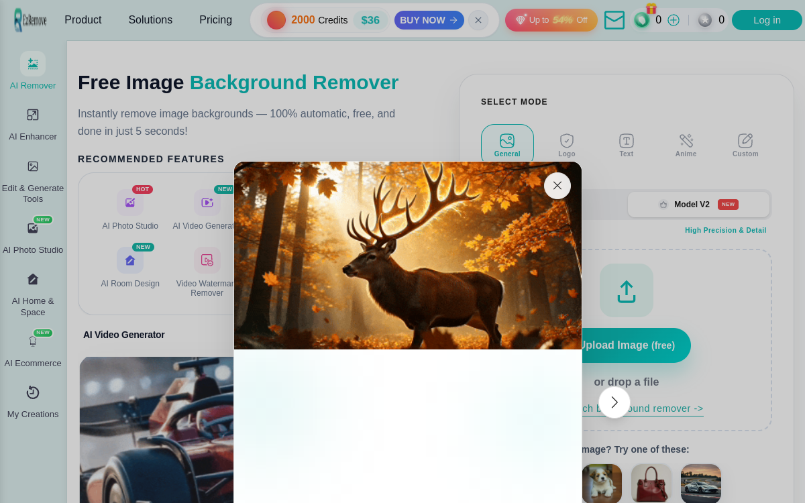Image resolution: width=805 pixels, height=503 pixels.
Task: Go to the Pricing page
Action: coord(215,20)
